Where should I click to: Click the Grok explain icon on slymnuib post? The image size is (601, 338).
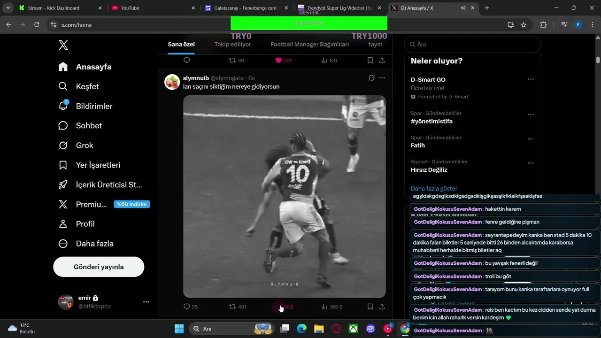click(x=371, y=78)
